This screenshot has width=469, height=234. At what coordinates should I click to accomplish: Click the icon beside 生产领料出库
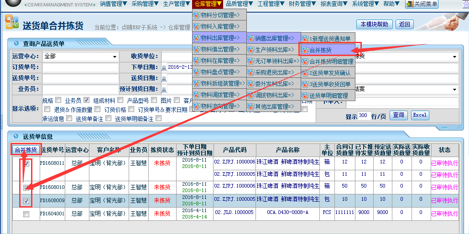tap(251, 50)
